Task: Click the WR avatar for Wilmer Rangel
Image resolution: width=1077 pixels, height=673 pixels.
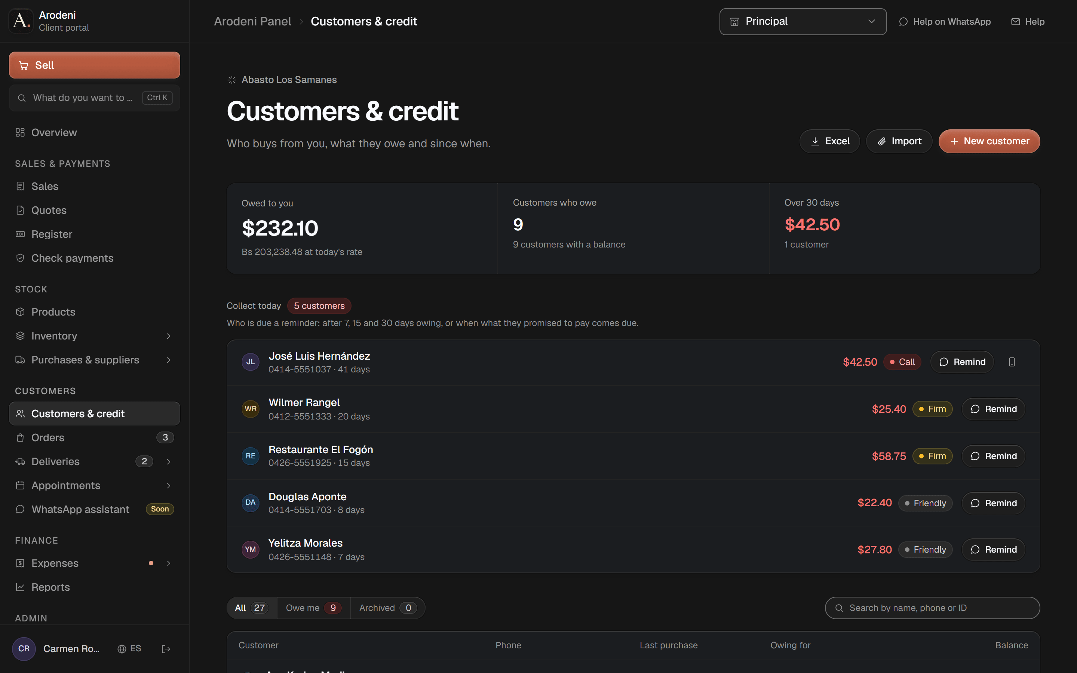Action: (251, 409)
